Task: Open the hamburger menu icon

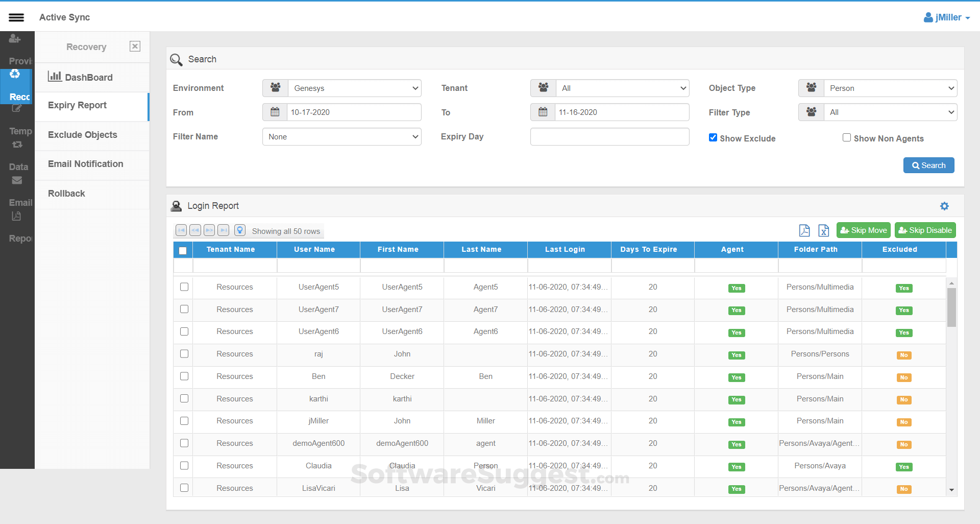Action: [x=16, y=17]
